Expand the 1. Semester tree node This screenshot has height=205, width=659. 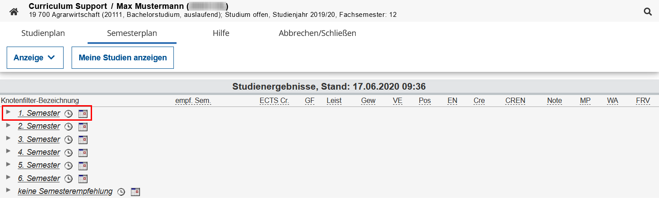click(8, 112)
